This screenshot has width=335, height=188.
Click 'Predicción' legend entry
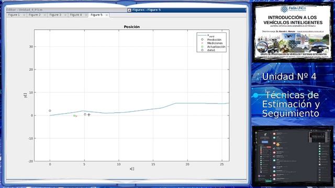tap(214, 40)
